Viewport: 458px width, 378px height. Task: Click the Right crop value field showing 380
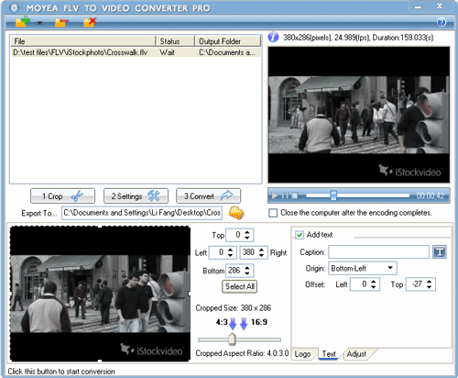[249, 252]
